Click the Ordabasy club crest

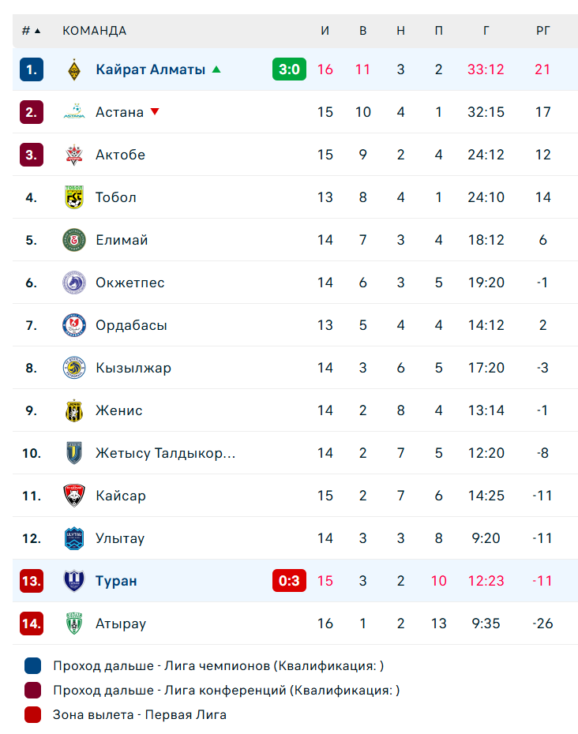(74, 325)
